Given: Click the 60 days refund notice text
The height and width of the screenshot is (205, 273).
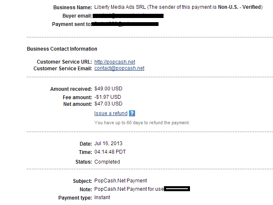Looking at the screenshot, I should coord(142,123).
